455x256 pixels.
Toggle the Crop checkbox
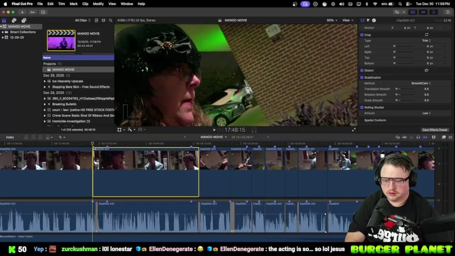(x=362, y=35)
